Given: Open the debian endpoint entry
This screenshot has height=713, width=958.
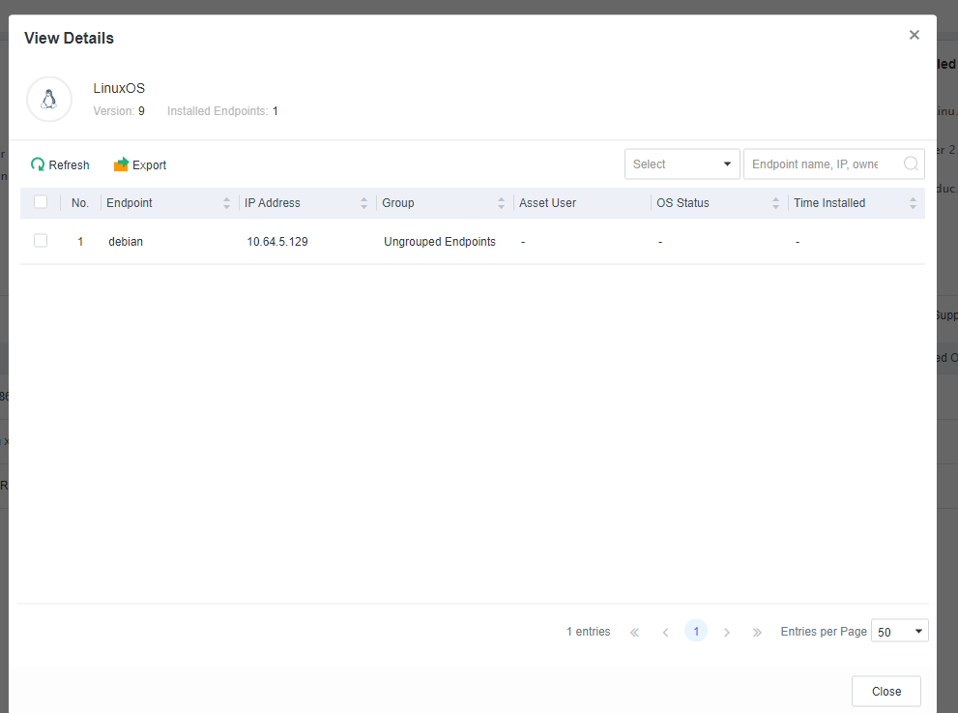Looking at the screenshot, I should pos(126,242).
